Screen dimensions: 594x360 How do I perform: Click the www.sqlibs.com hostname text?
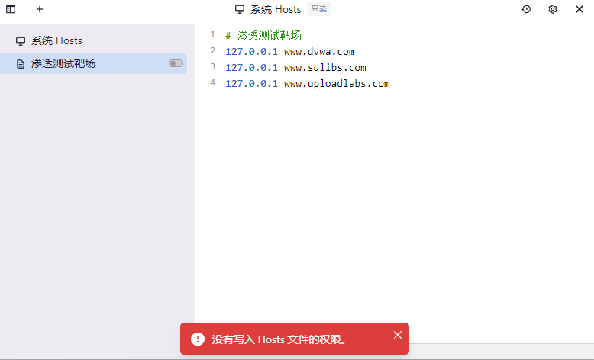point(325,68)
